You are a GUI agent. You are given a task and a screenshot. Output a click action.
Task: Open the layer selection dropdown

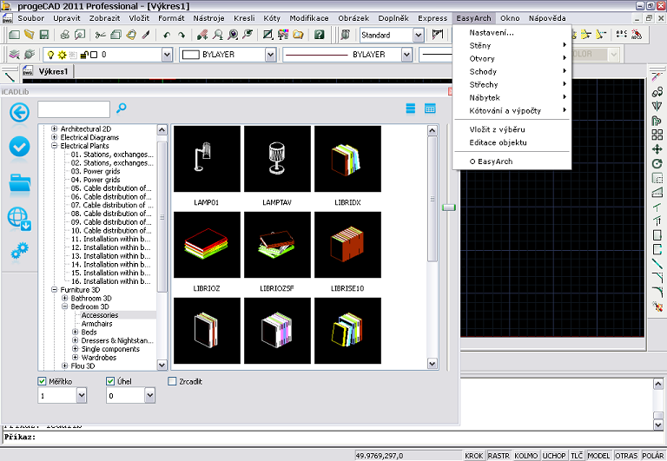(165, 54)
